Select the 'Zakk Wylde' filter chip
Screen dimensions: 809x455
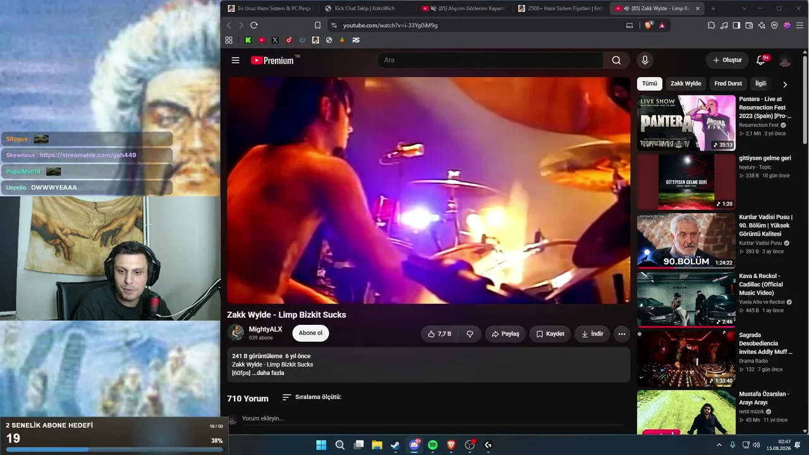(686, 83)
